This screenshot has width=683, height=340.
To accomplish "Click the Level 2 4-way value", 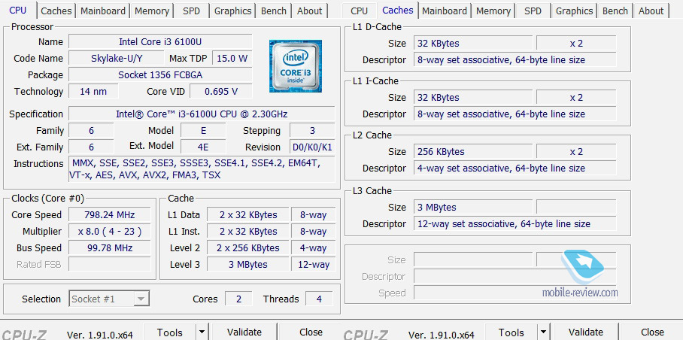I will (313, 247).
